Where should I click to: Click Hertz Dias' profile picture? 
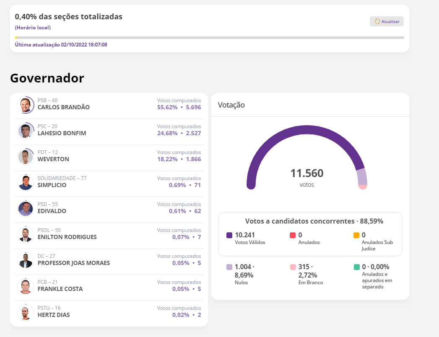tap(26, 313)
